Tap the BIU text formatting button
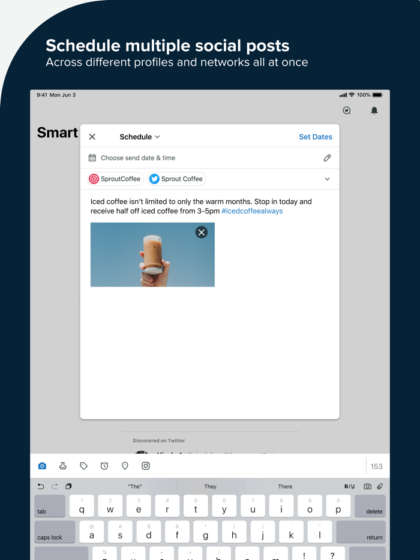The image size is (420, 560). (x=350, y=486)
